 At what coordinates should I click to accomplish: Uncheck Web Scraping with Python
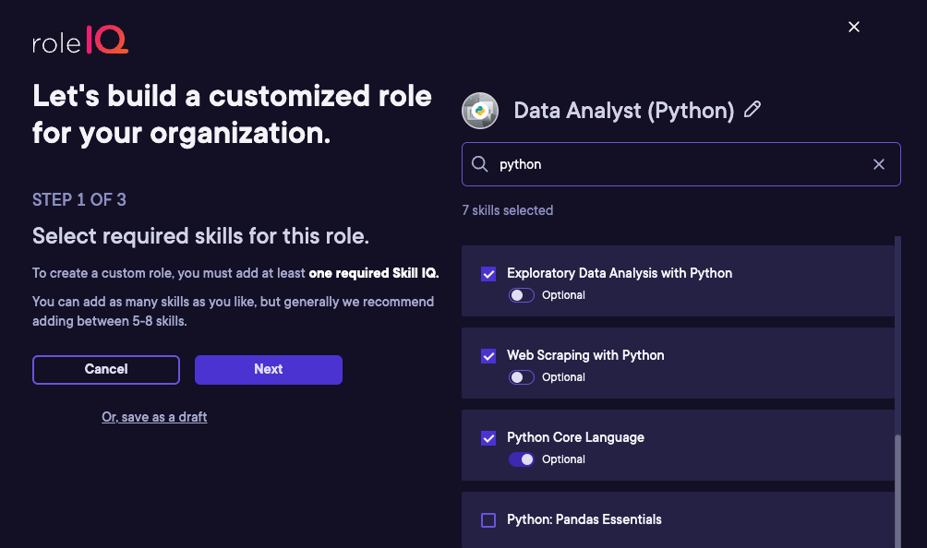coord(488,356)
